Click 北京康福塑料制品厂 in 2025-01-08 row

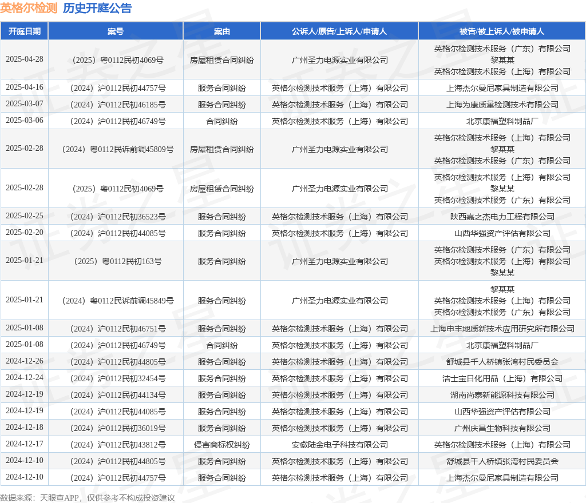coord(502,345)
